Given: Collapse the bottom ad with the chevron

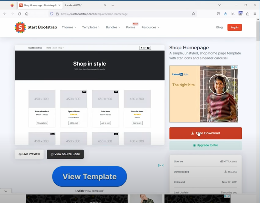Looking at the screenshot, I should [x=6, y=191].
